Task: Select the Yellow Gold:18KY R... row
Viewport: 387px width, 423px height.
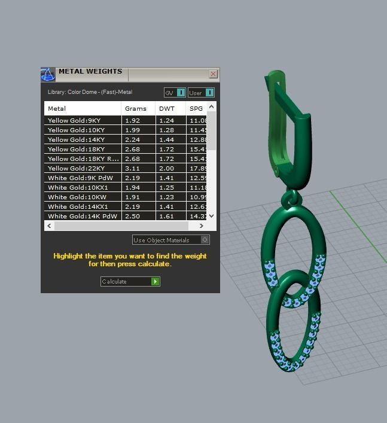Action: [x=126, y=159]
